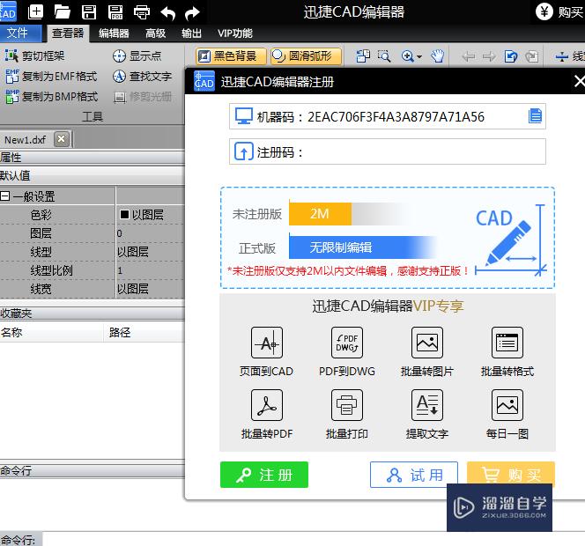
Task: Click the Layer (图层) value 0
Action: pos(151,233)
